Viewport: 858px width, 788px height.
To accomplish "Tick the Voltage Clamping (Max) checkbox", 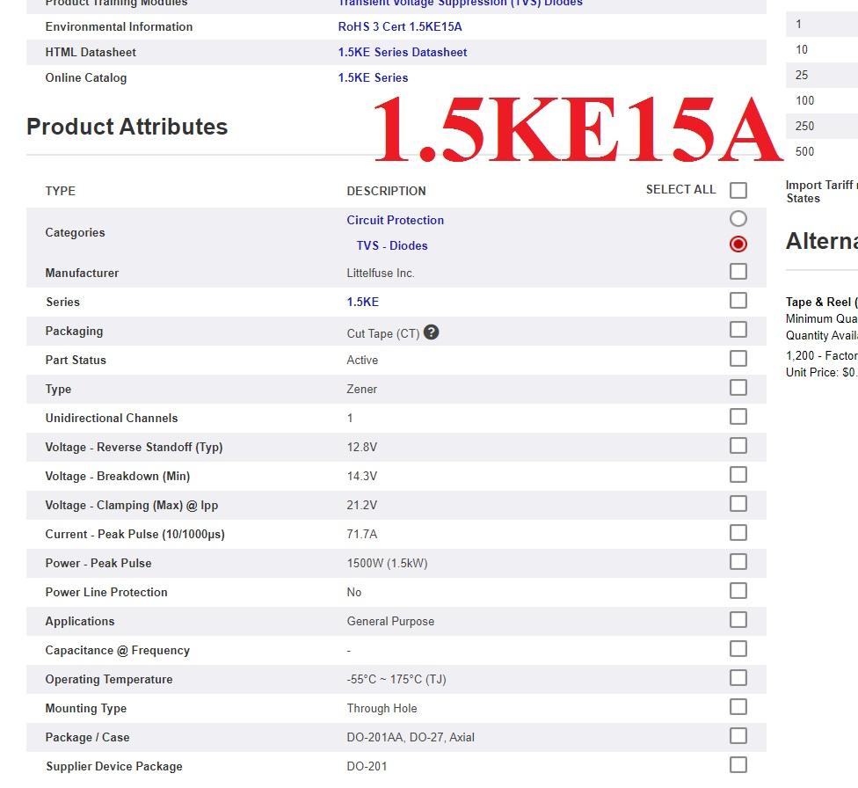I will [738, 503].
